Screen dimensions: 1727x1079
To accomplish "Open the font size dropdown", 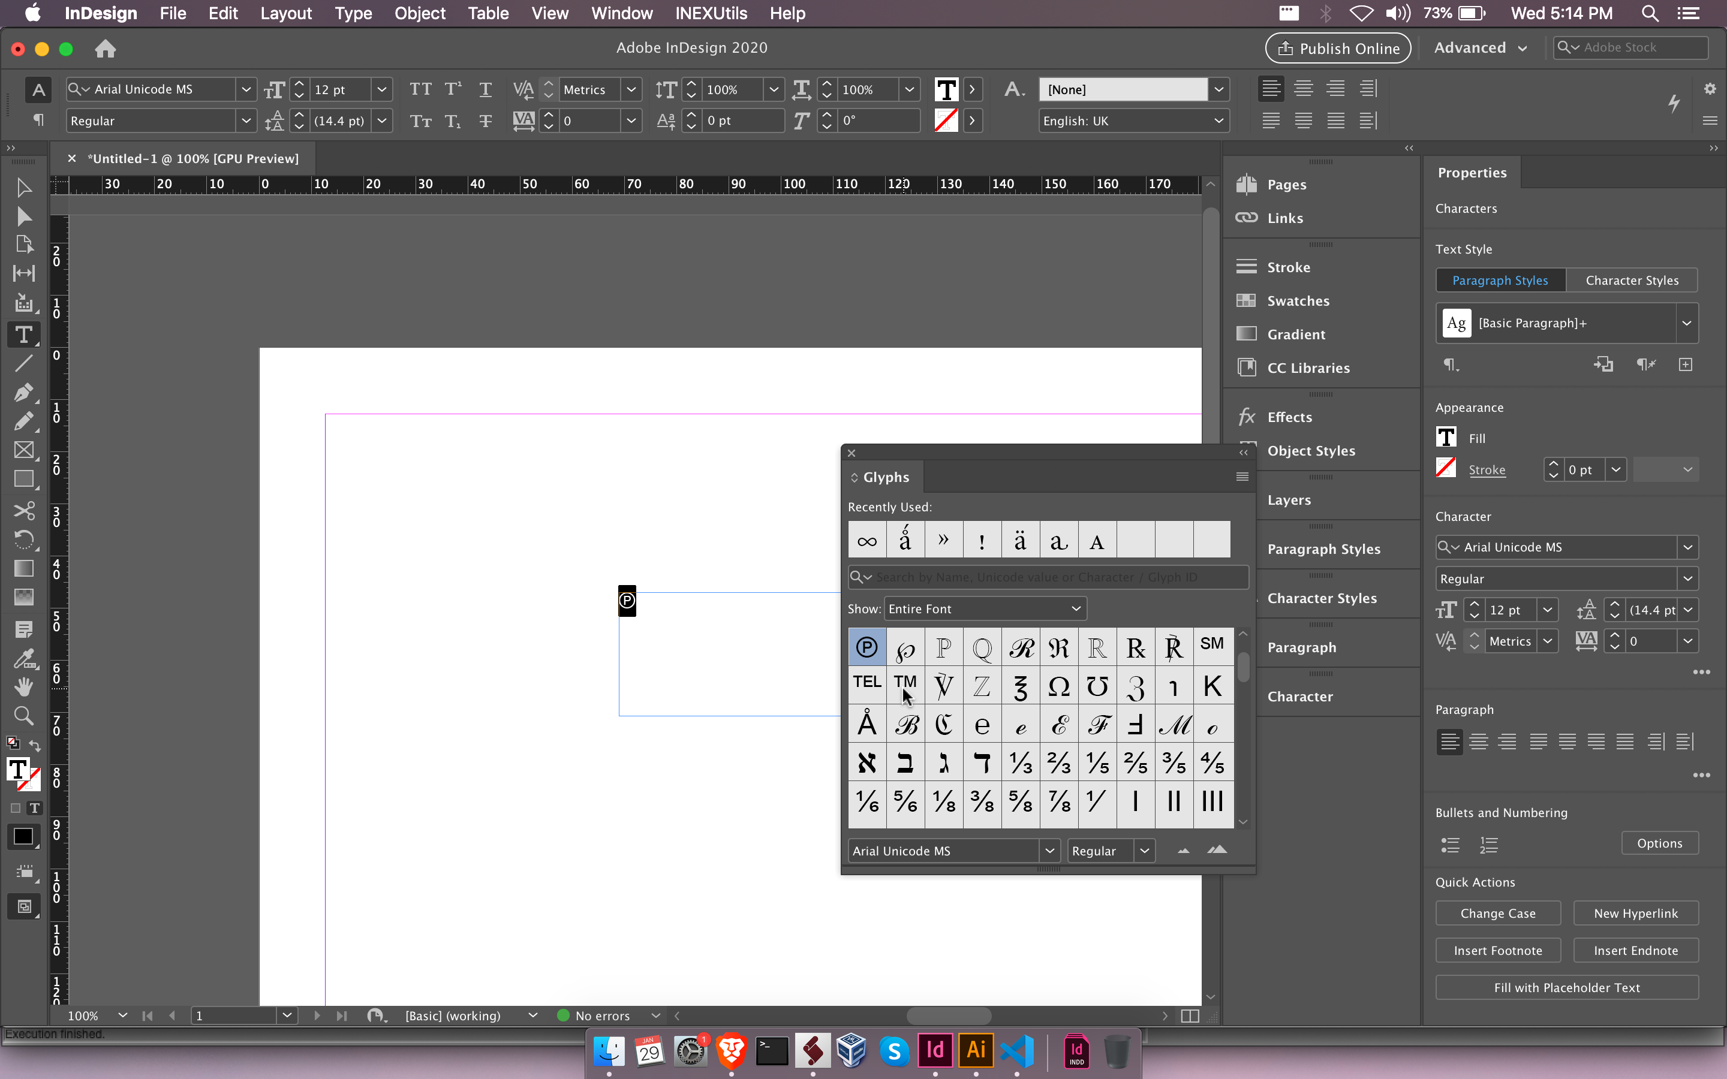I will click(383, 89).
